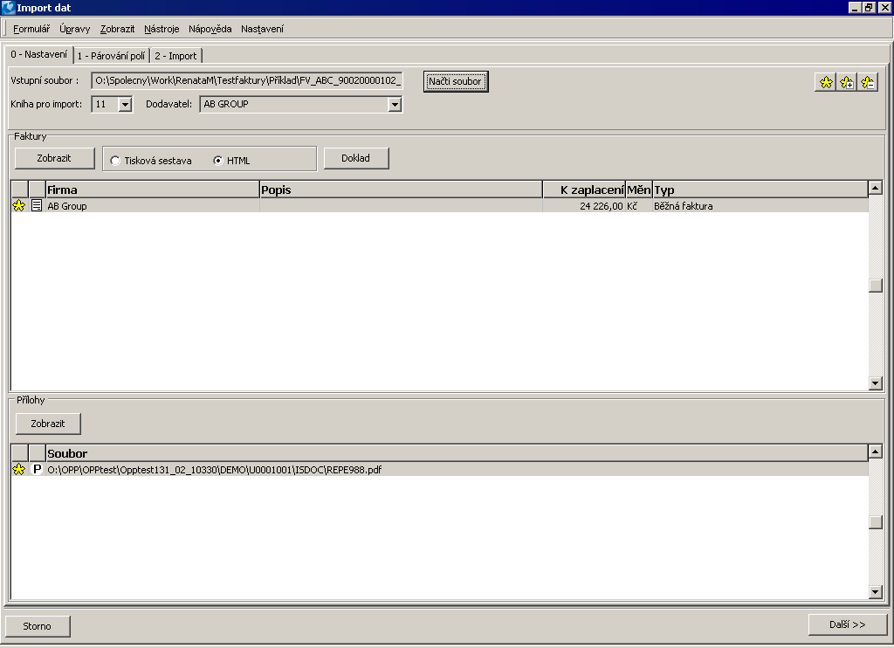This screenshot has height=648, width=894.
Task: Click the application icon in the title bar
Action: 8,7
